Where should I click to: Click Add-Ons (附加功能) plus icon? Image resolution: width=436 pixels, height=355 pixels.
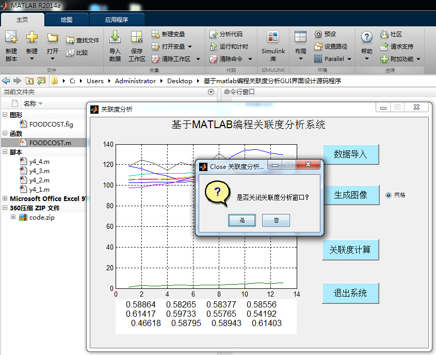(x=384, y=59)
